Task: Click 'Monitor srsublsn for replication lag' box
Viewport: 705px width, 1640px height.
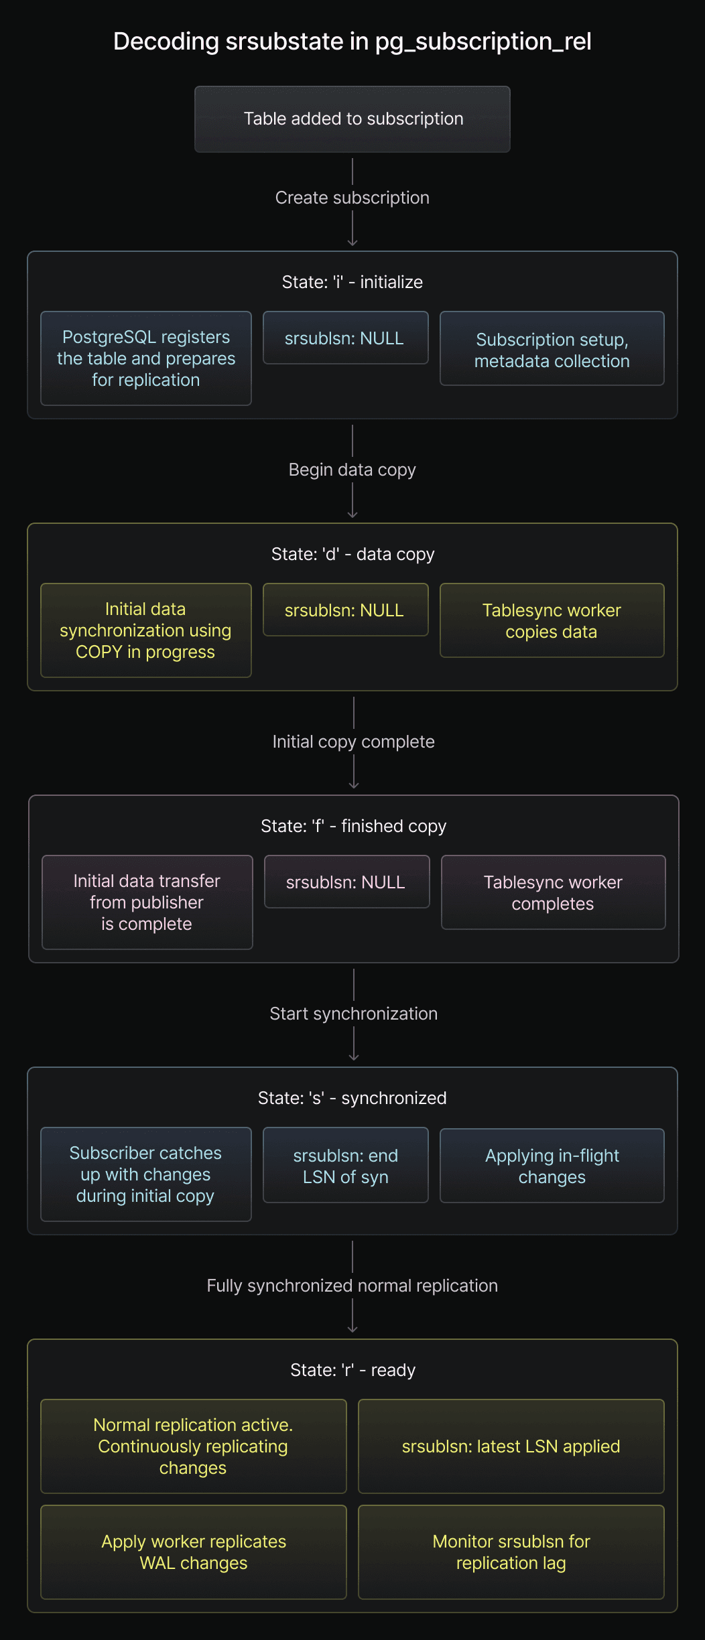Action: tap(511, 1552)
